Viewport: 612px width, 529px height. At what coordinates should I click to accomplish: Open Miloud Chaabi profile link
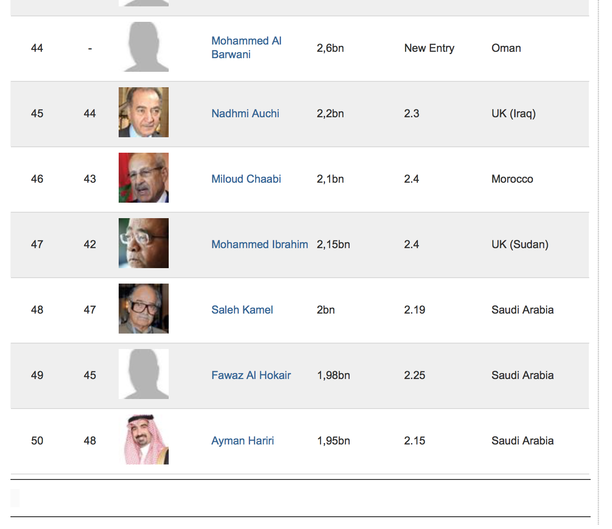click(x=246, y=179)
